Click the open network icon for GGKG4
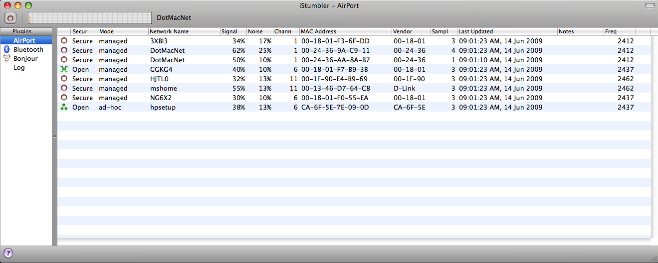Screen dimensions: 658x263 (x=64, y=69)
